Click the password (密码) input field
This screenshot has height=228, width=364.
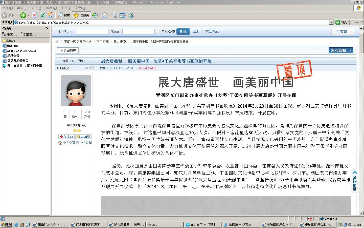[139, 31]
